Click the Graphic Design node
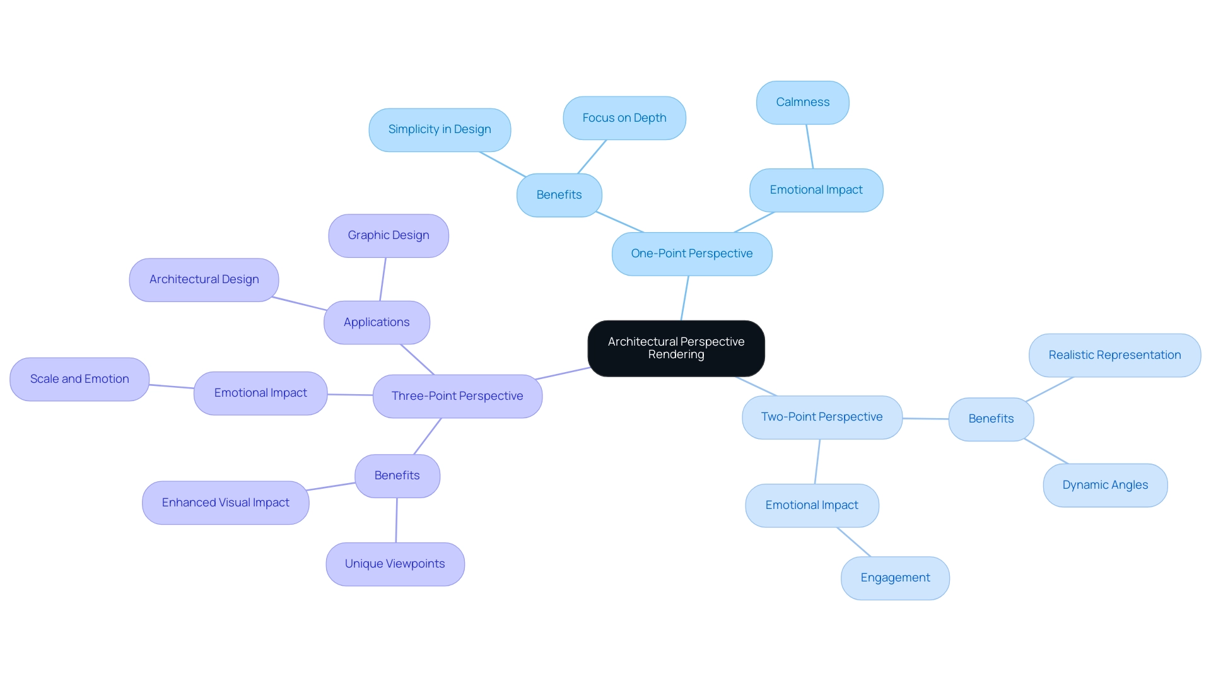 tap(389, 234)
